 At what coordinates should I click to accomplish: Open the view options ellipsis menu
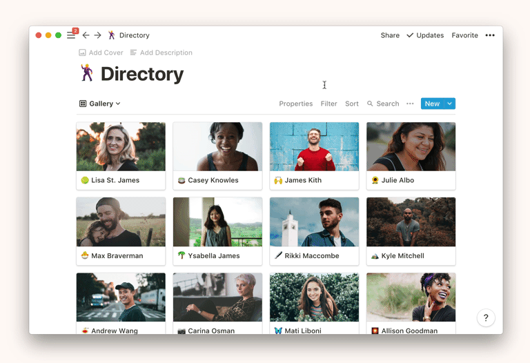tap(410, 104)
